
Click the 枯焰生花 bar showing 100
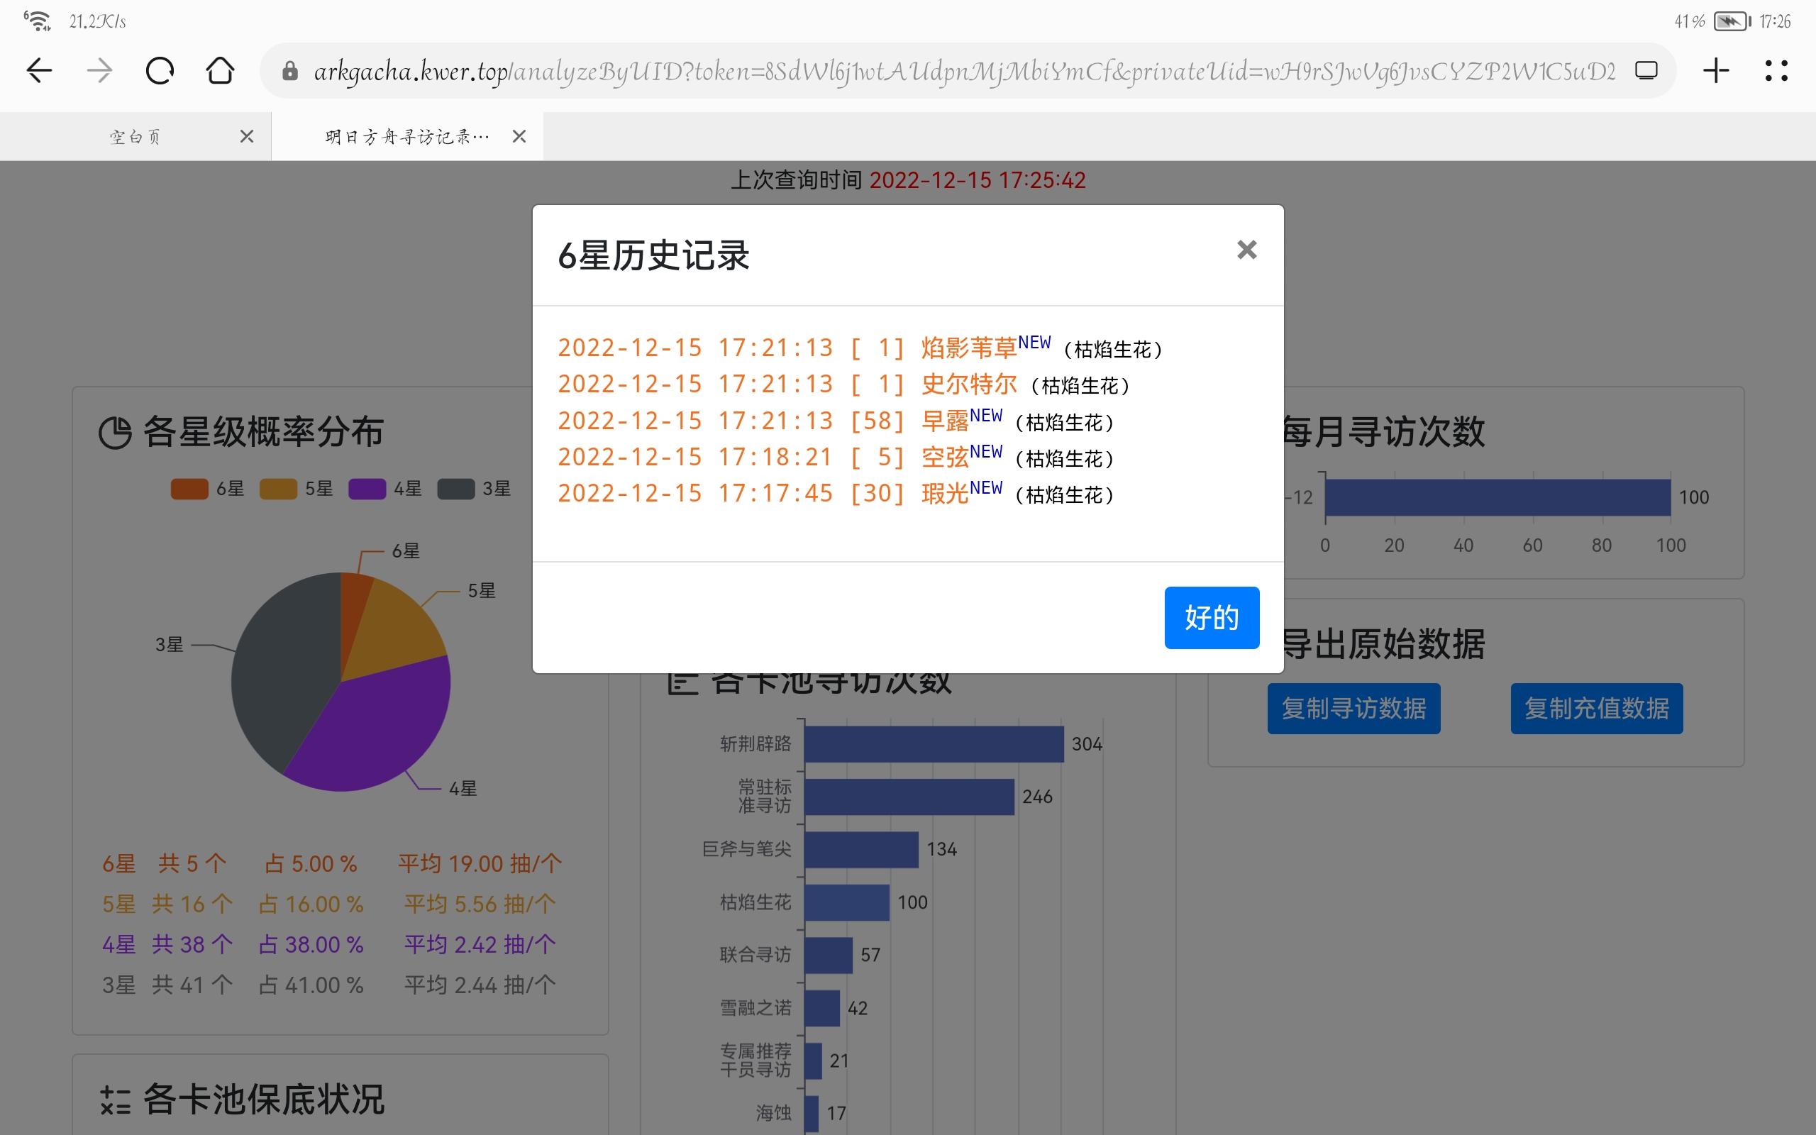pyautogui.click(x=847, y=902)
